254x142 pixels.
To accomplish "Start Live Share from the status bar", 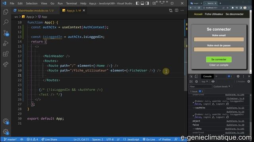I will click(x=49, y=139).
